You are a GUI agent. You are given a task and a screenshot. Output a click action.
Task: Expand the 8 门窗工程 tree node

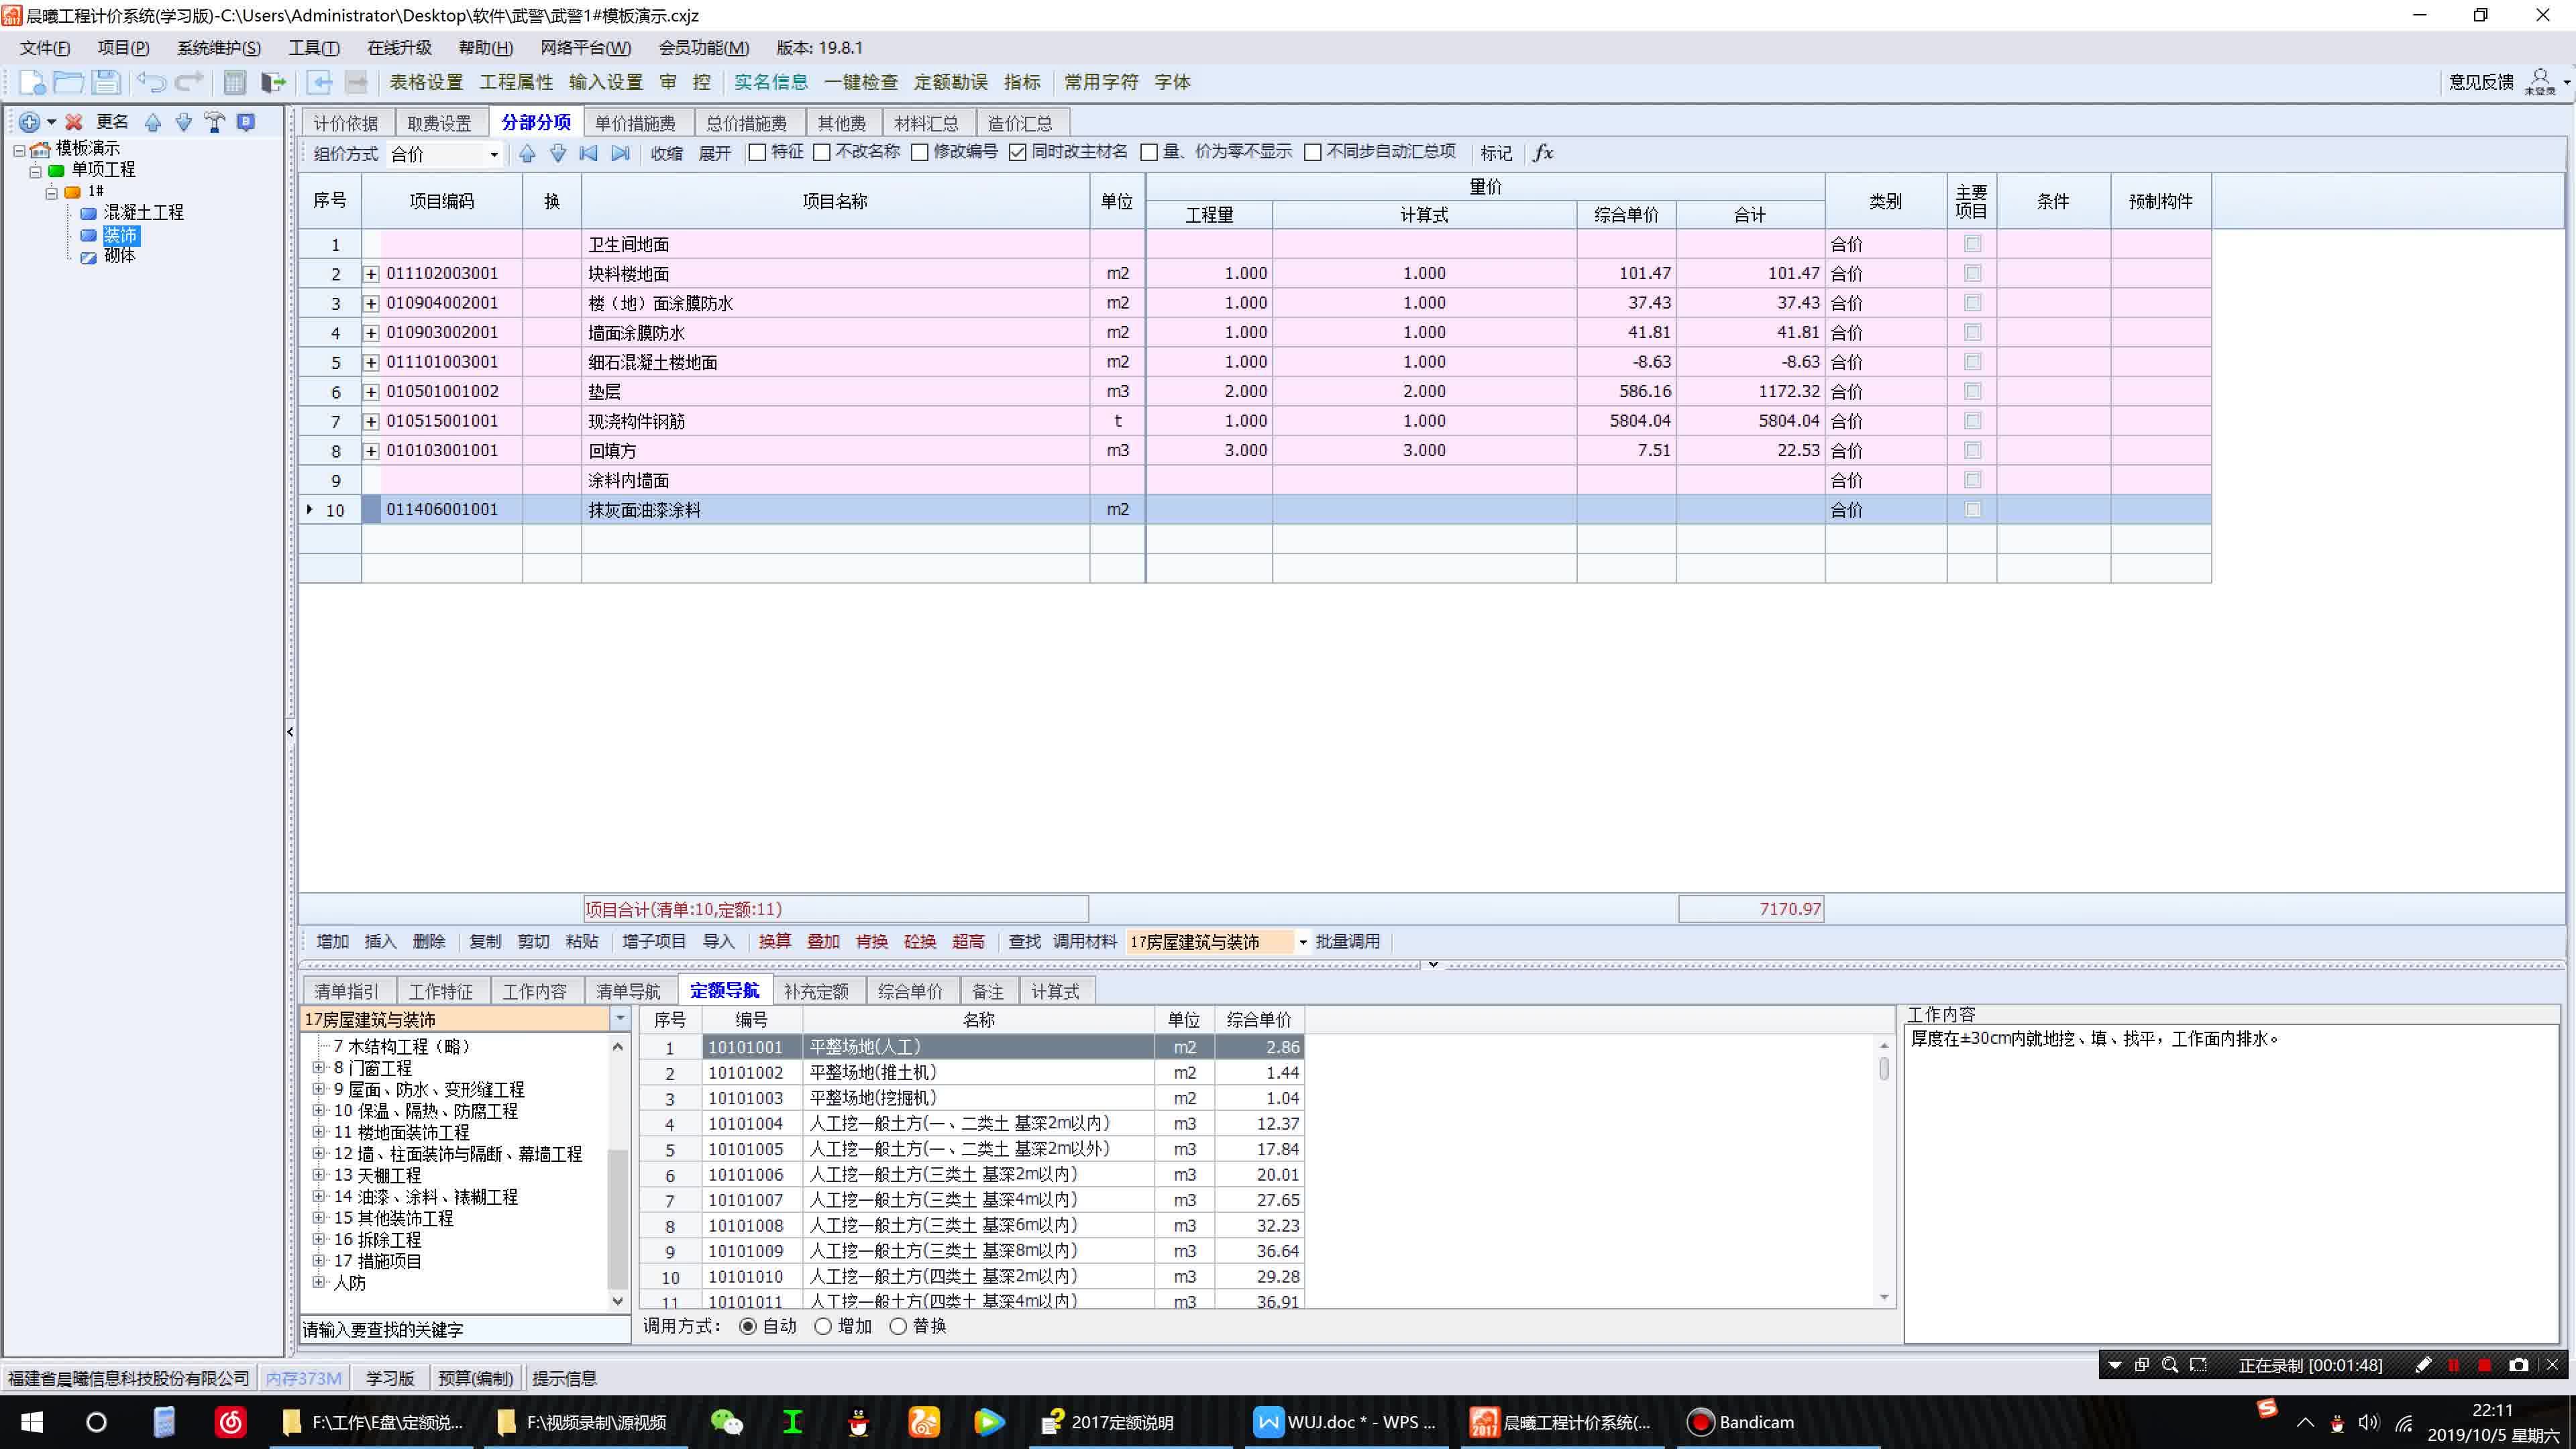pyautogui.click(x=318, y=1067)
